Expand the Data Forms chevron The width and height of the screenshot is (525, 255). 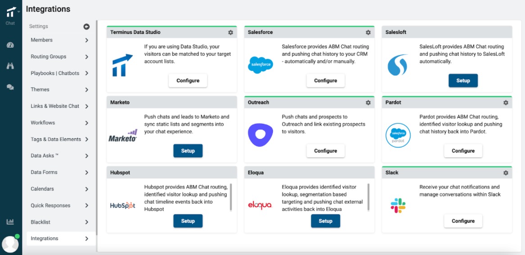point(86,173)
